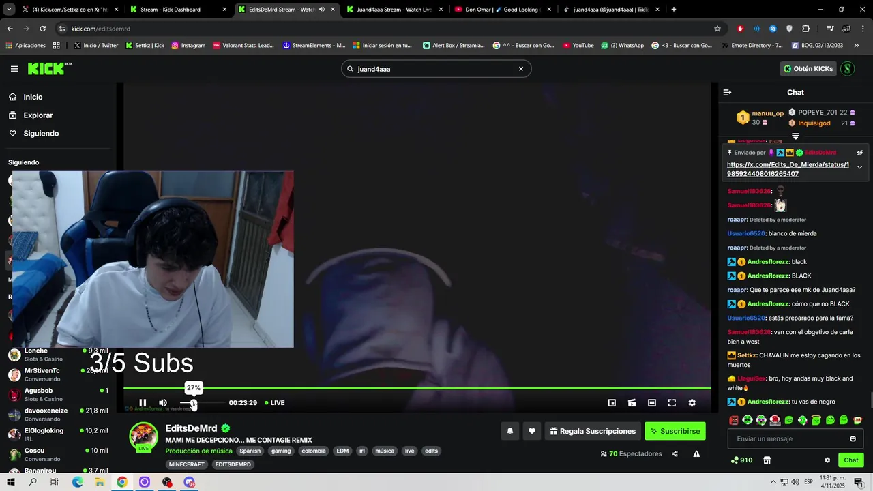Open the user profile avatar menu
This screenshot has height=491, width=873.
[848, 69]
